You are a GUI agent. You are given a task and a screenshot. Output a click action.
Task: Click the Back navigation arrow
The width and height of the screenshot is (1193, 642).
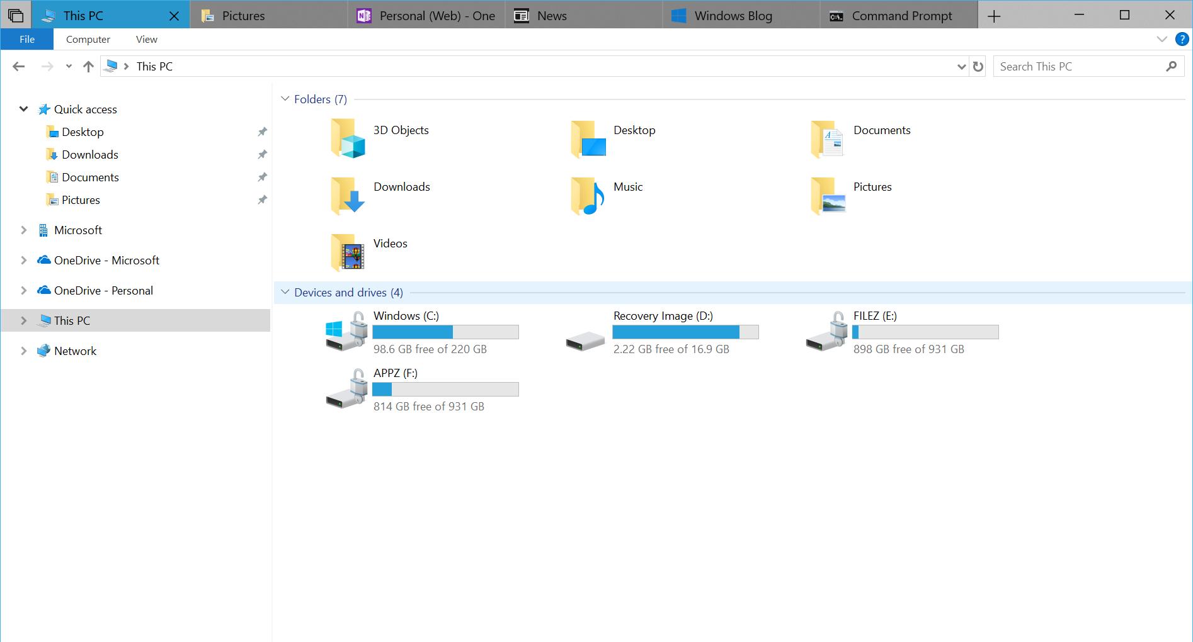[x=19, y=66]
